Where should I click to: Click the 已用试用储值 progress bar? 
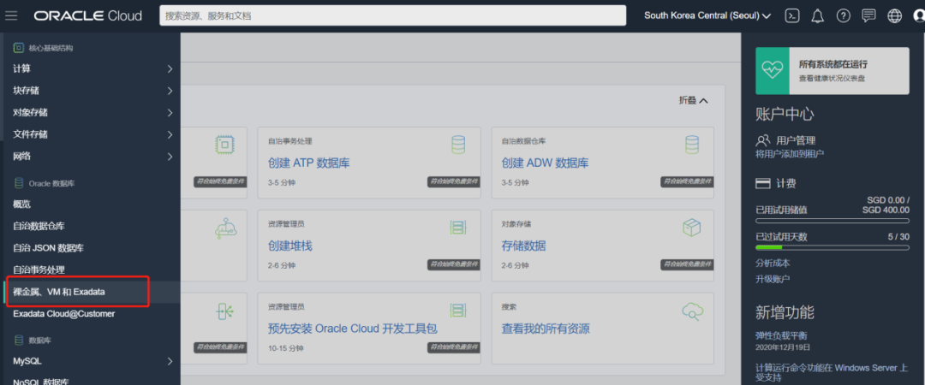point(832,221)
